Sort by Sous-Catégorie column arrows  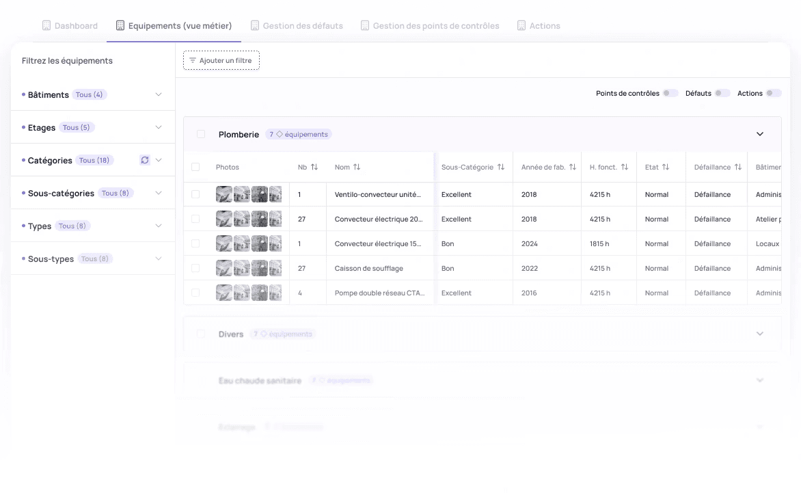click(x=500, y=167)
